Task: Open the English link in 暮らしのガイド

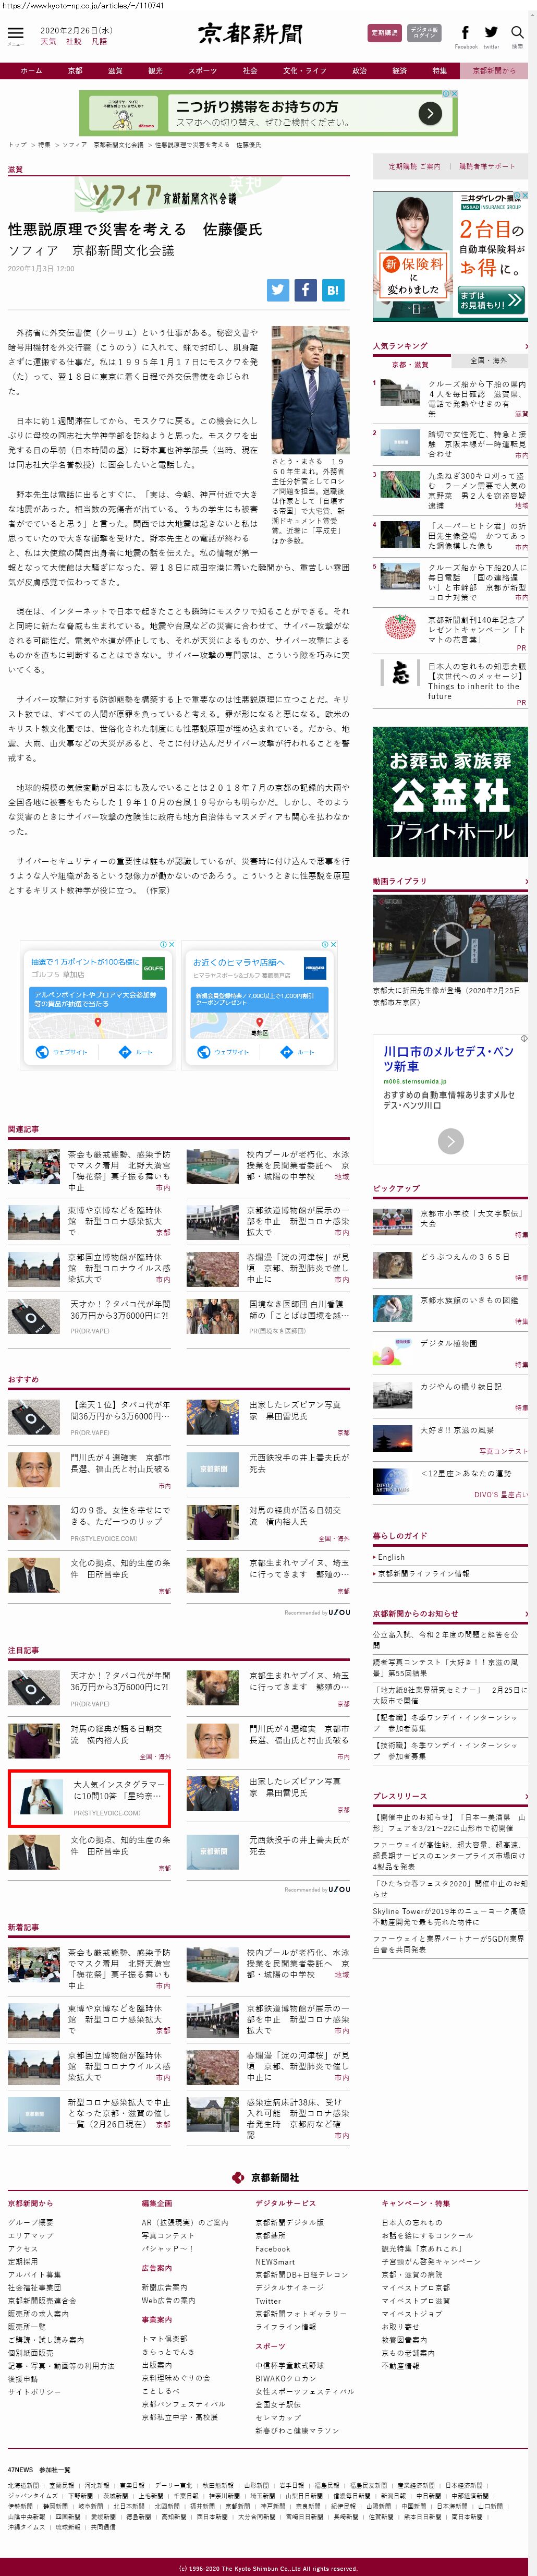Action: point(391,1556)
